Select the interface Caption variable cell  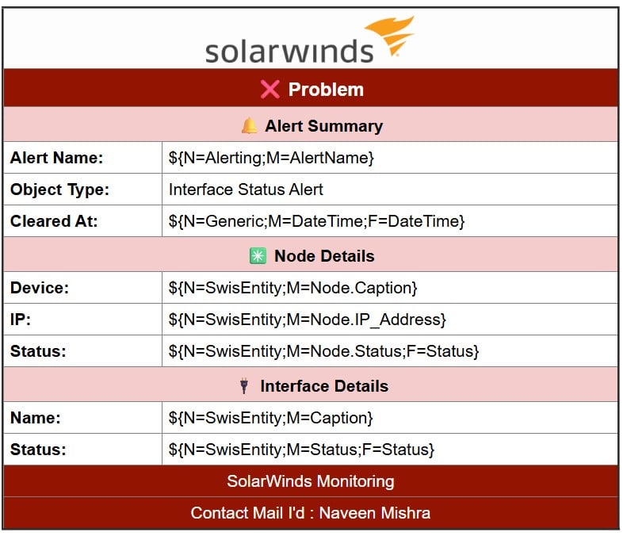point(390,419)
